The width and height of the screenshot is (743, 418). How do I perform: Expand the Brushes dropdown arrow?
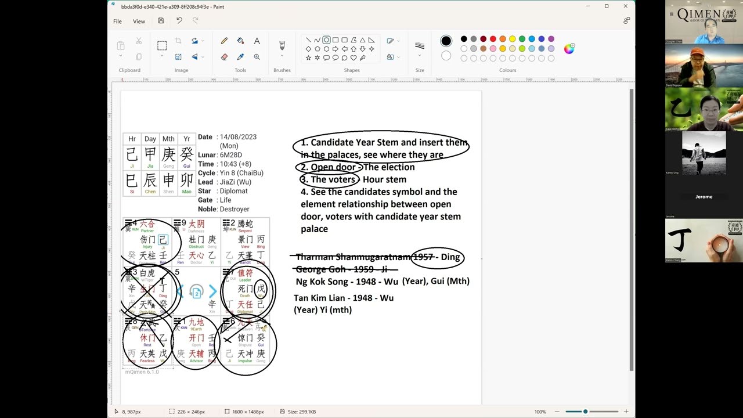pos(282,56)
